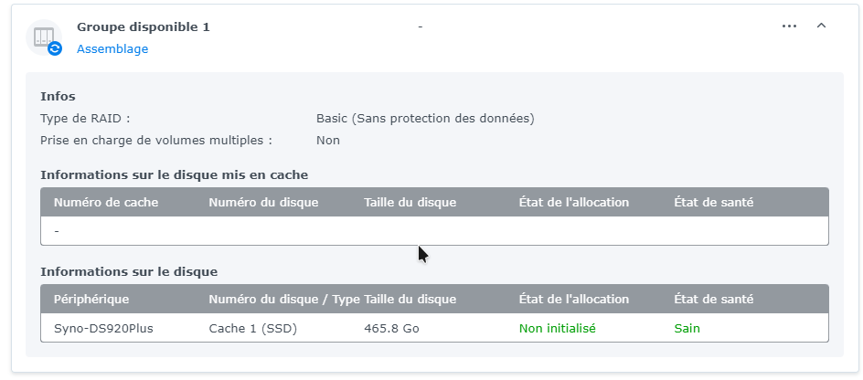Click Taille du disque header in cache table

pos(410,202)
